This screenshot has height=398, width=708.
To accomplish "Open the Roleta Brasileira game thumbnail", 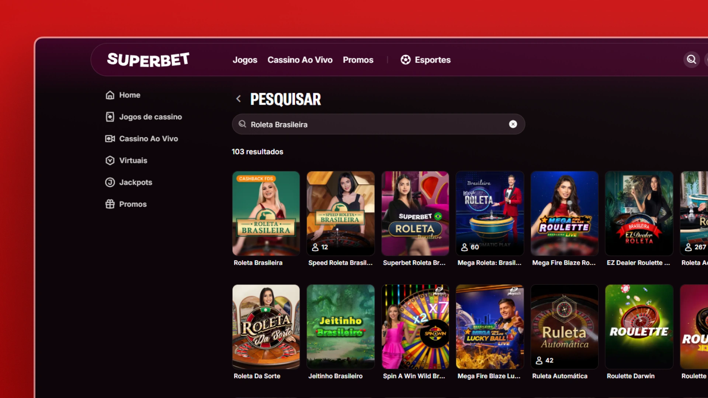I will pos(266,213).
